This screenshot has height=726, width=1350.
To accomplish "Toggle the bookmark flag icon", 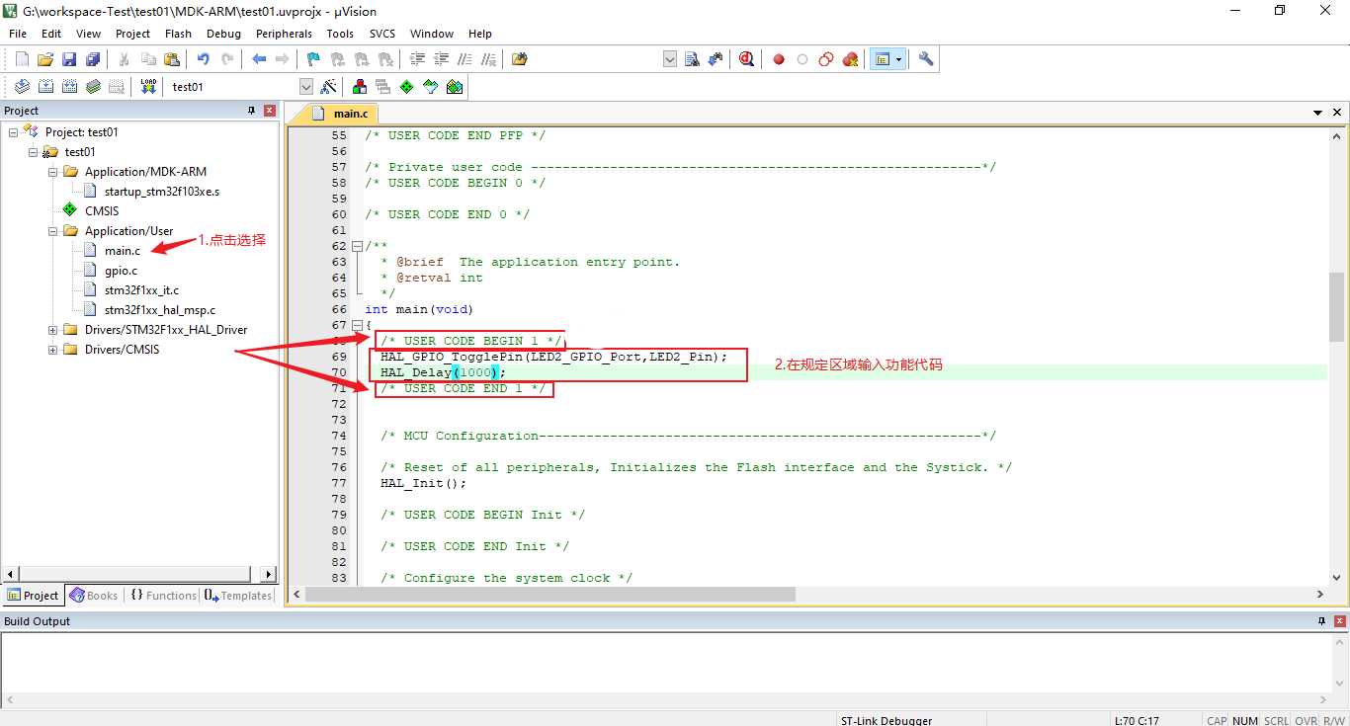I will click(x=313, y=59).
